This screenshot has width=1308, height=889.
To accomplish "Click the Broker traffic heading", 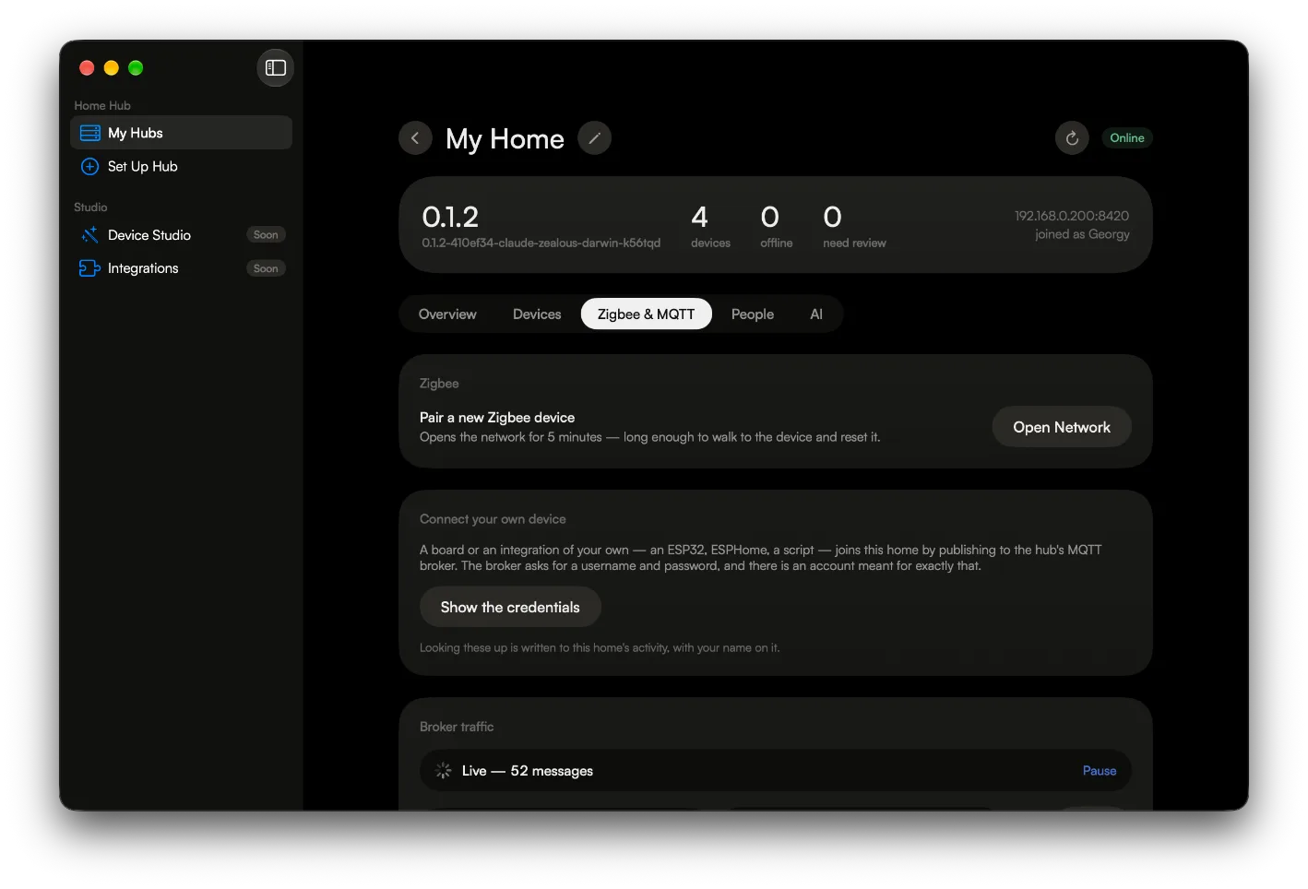I will (457, 727).
